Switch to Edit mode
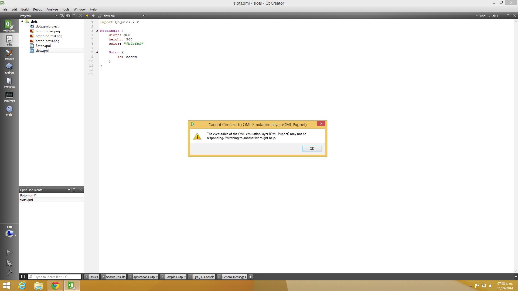This screenshot has height=291, width=518. 9,40
